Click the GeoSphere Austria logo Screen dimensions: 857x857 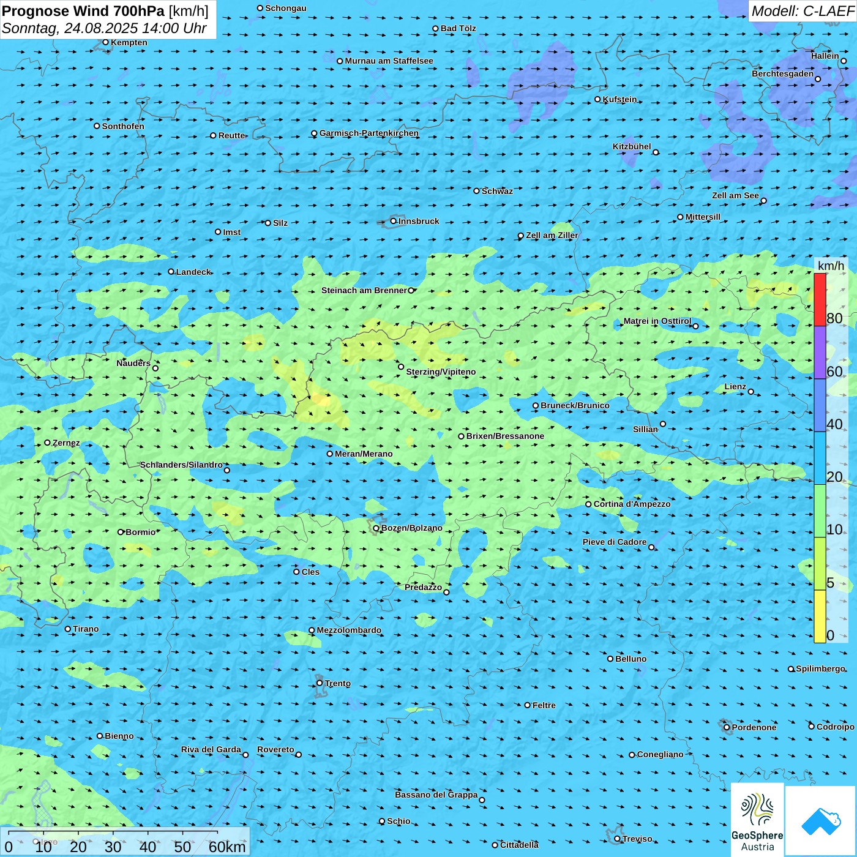click(x=757, y=820)
